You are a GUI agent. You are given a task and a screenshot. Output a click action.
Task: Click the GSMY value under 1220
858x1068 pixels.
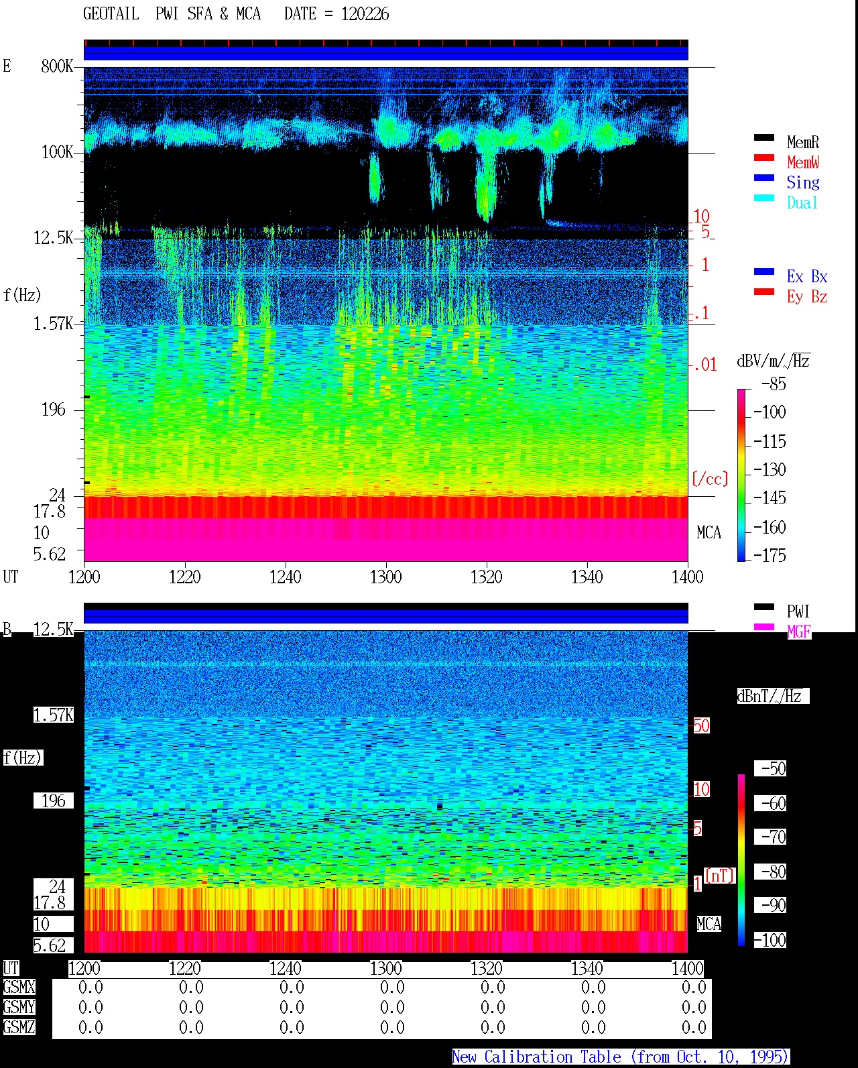point(191,1007)
